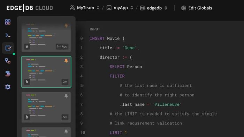Expand the edgedb database selector

(x=153, y=8)
